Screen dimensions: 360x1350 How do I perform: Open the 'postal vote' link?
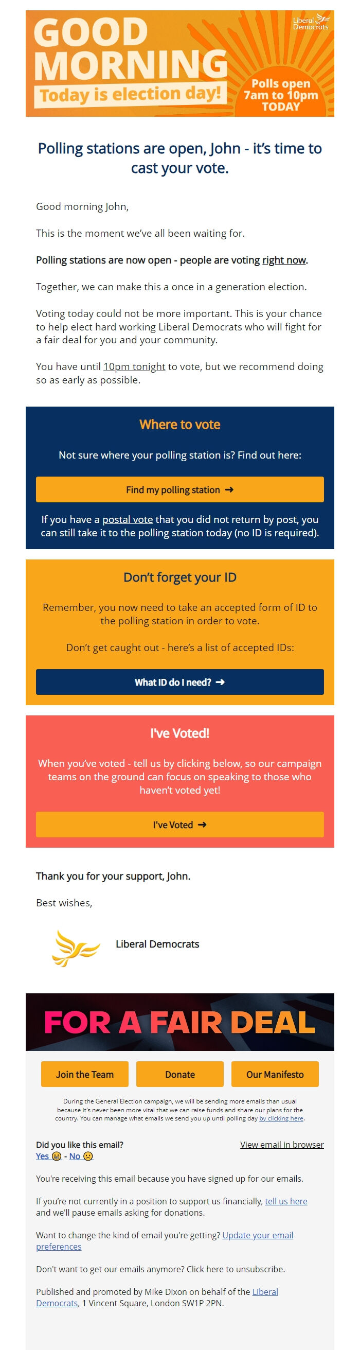[128, 519]
